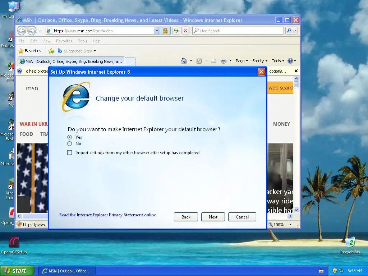This screenshot has height=276, width=368.
Task: Click the status bar security warning icon
Action: (x=19, y=225)
